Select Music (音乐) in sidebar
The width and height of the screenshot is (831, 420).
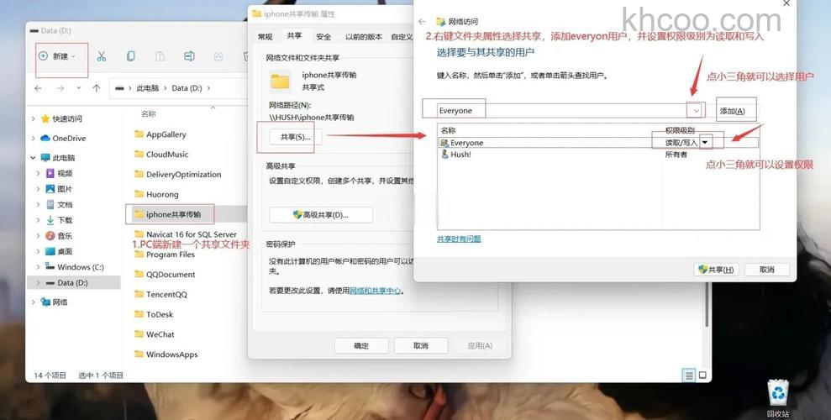[59, 236]
